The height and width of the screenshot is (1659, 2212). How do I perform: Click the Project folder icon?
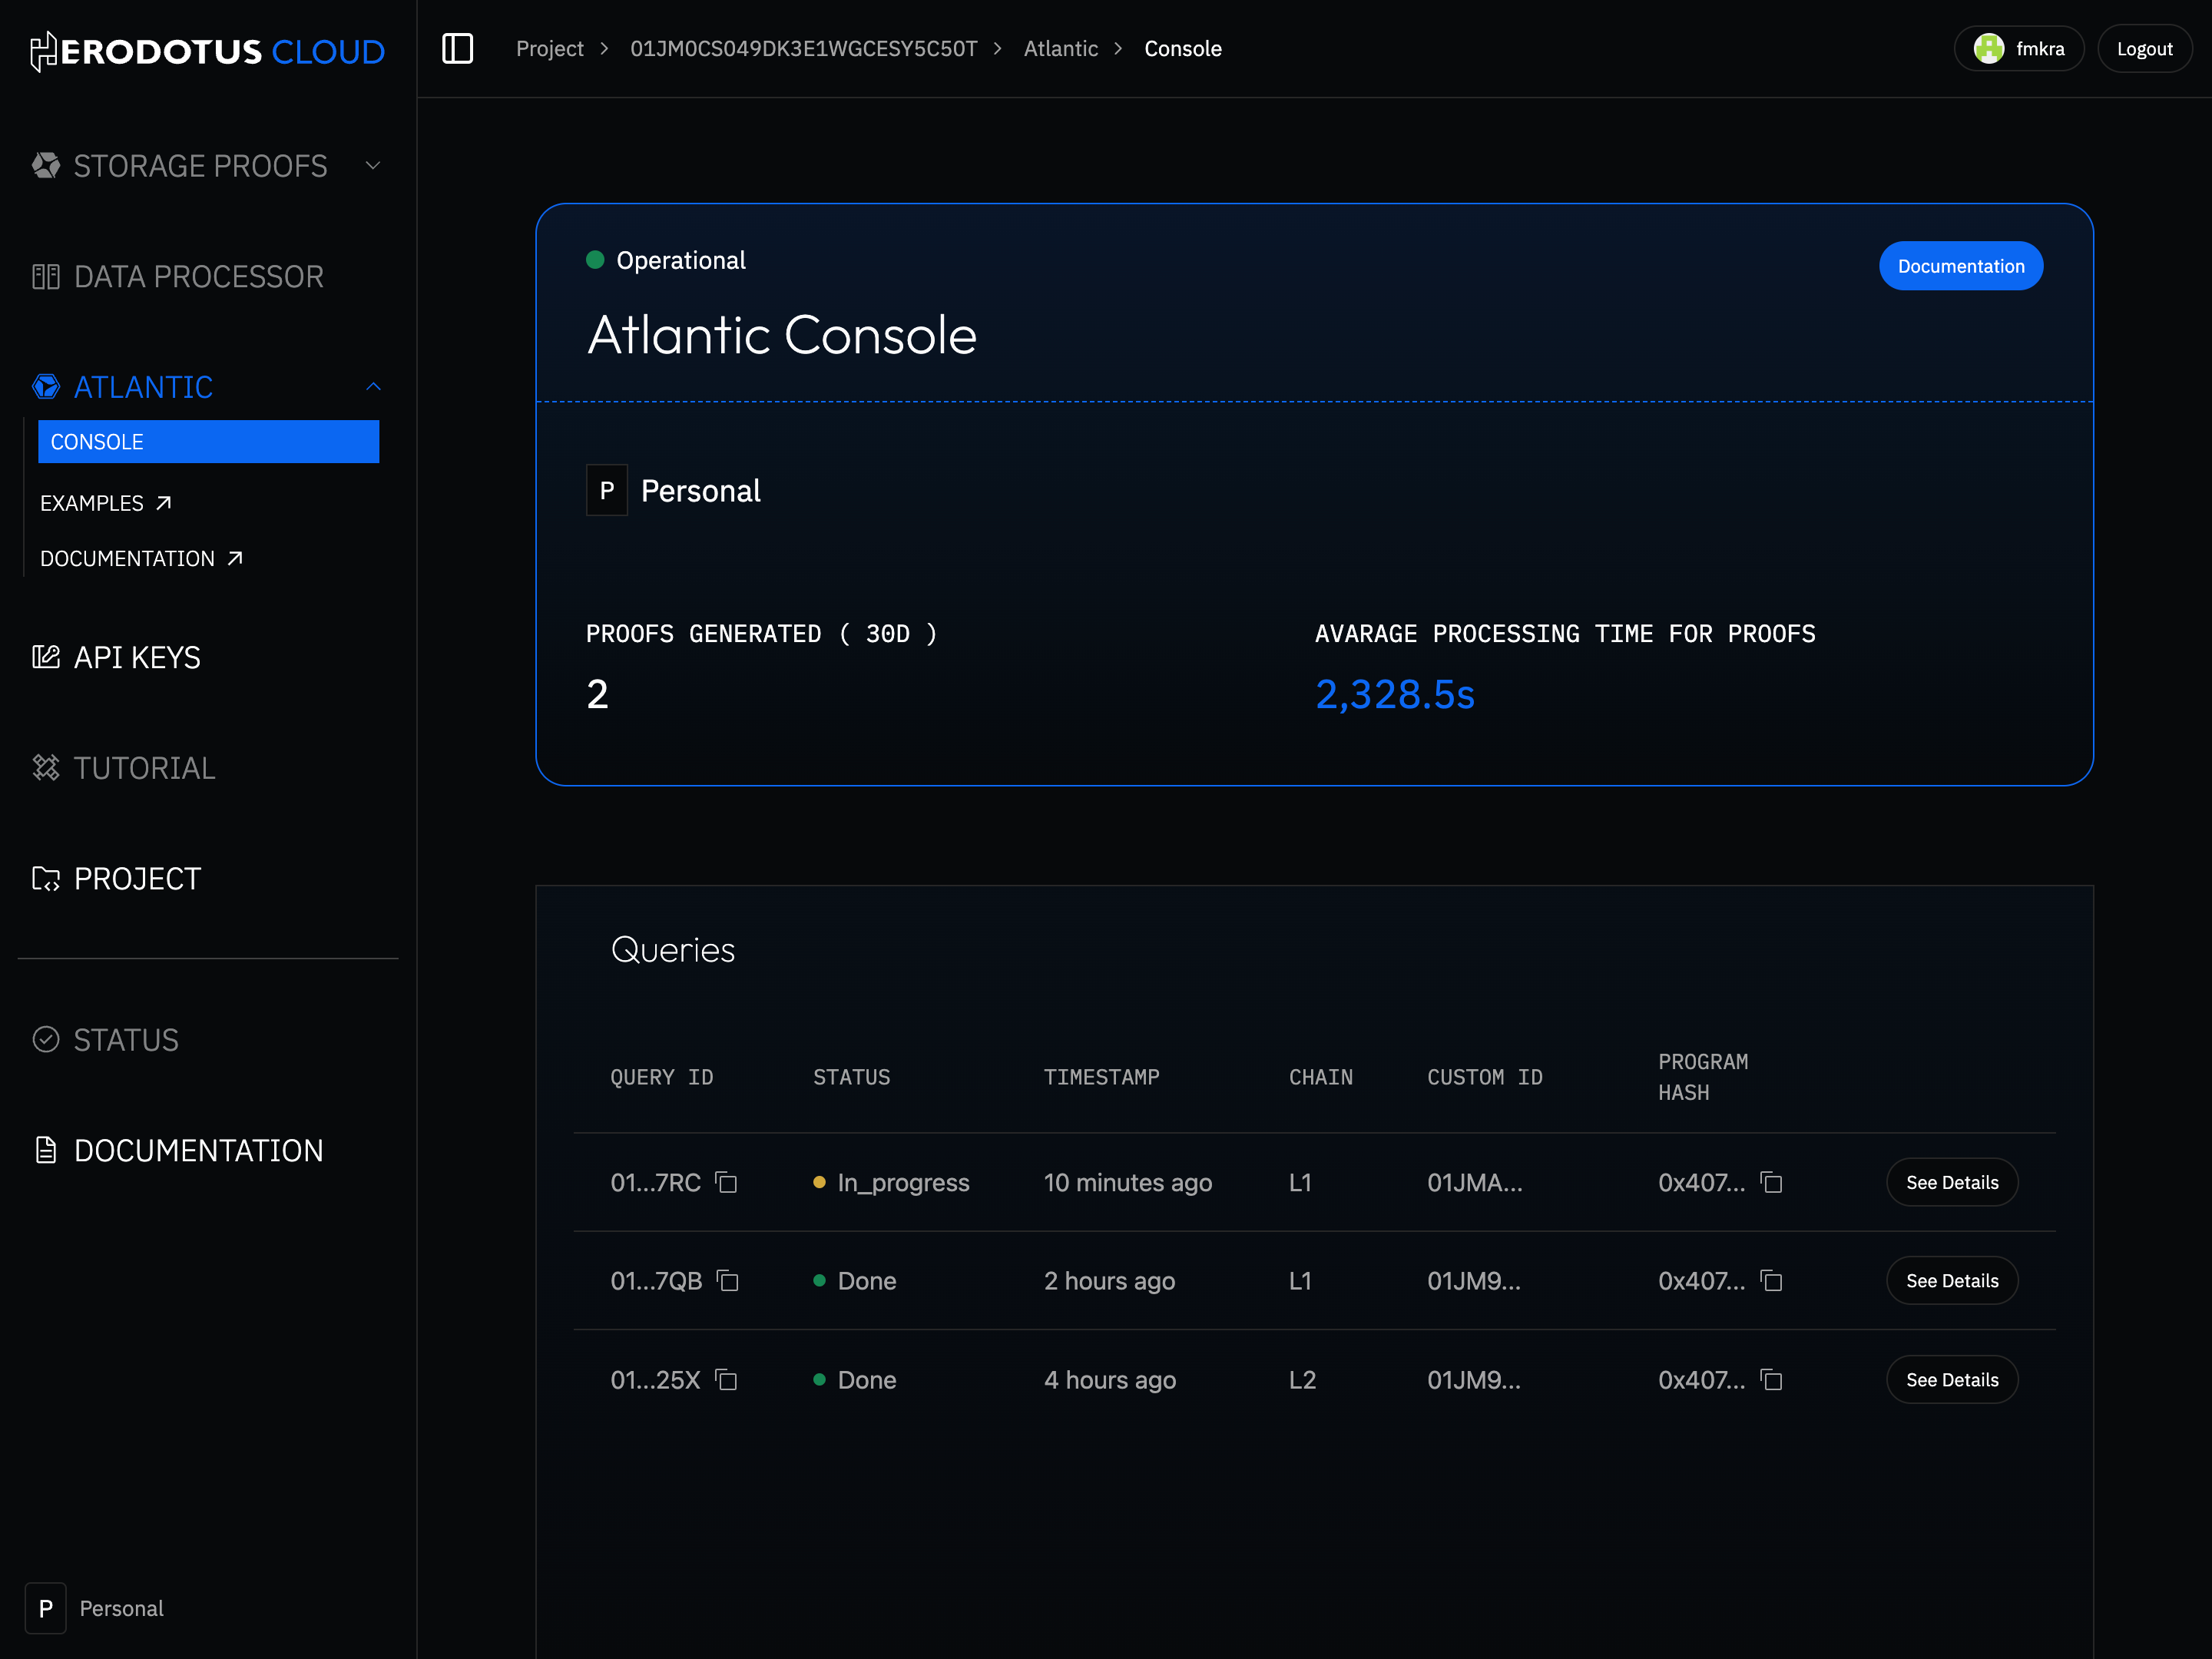coord(46,878)
